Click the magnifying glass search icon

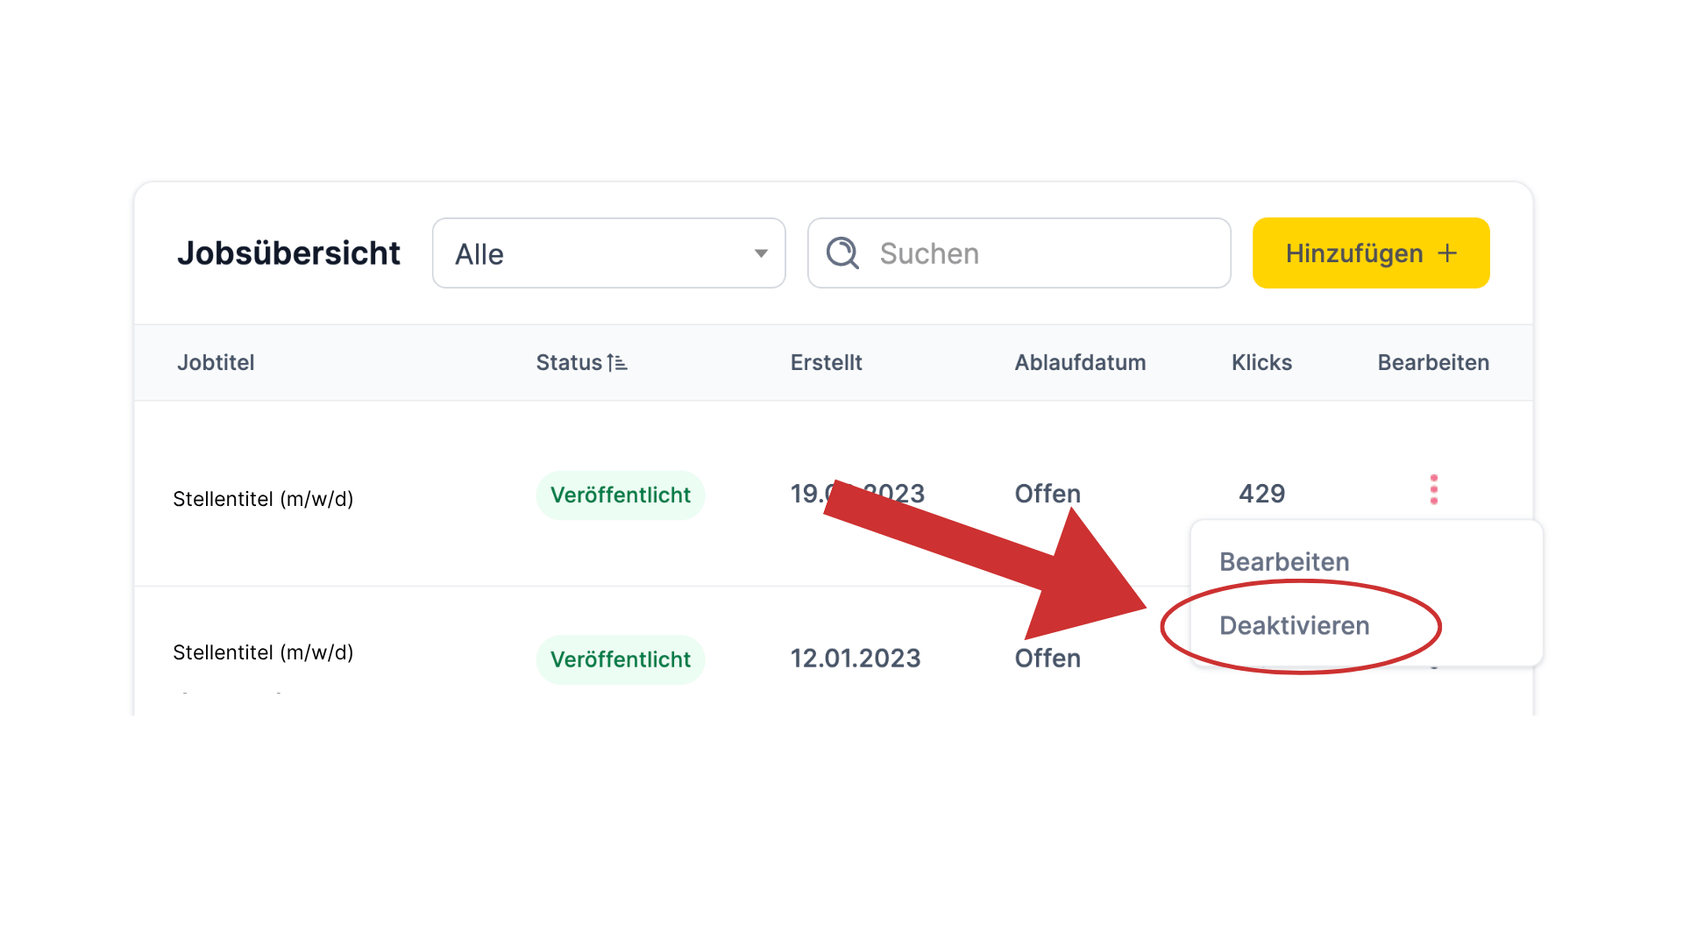[842, 253]
